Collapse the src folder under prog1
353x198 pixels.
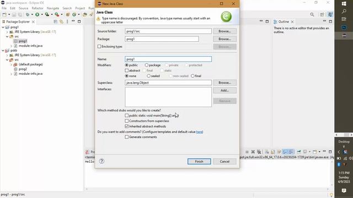point(7,36)
